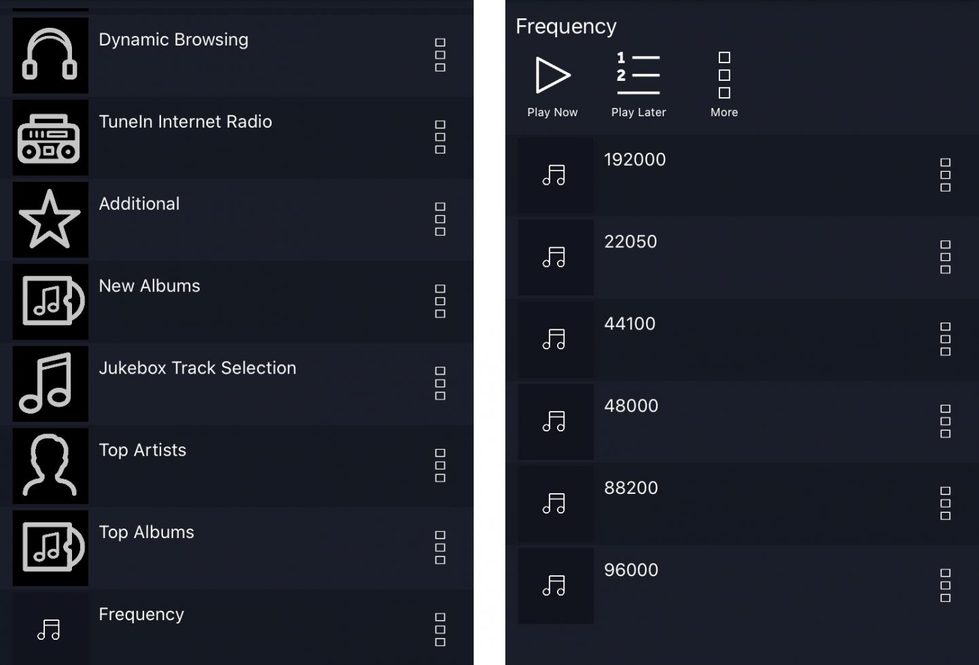Click the 22050 music note thumbnail
This screenshot has width=979, height=665.
click(x=555, y=257)
